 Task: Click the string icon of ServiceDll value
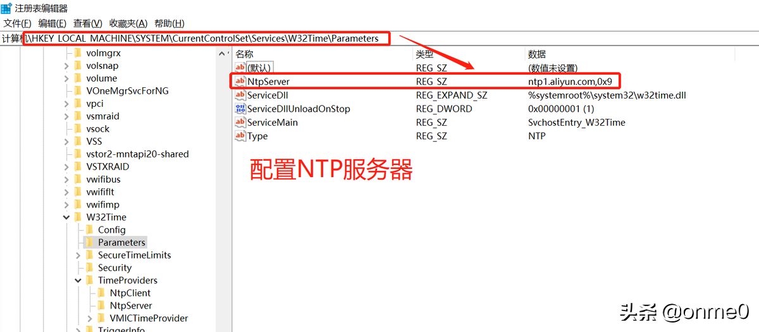(x=240, y=95)
